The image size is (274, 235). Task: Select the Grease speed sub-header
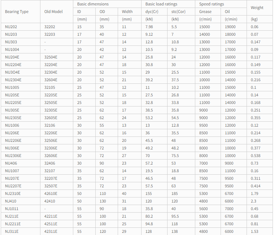pos(205,12)
